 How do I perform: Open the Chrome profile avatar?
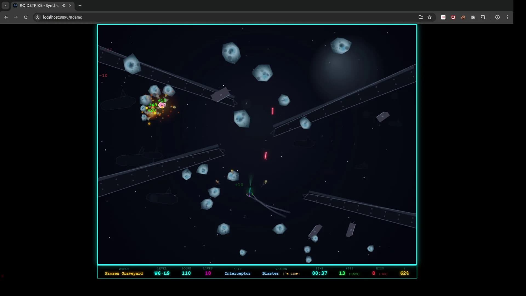pos(498,17)
